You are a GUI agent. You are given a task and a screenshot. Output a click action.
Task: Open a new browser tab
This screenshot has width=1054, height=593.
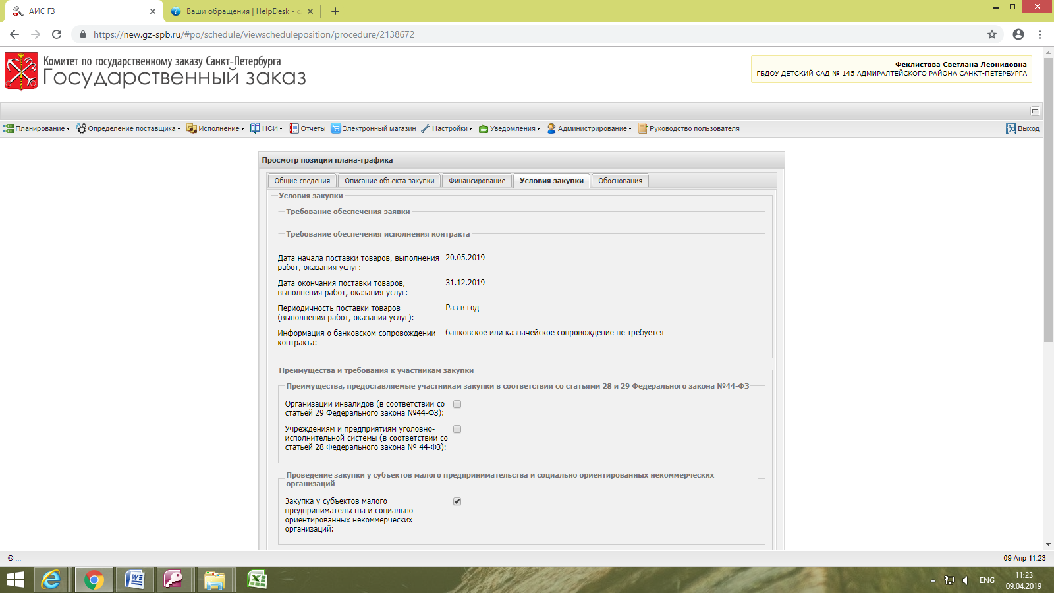point(335,11)
